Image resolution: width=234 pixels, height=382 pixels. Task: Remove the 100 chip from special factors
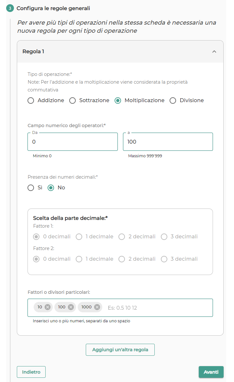(71, 307)
